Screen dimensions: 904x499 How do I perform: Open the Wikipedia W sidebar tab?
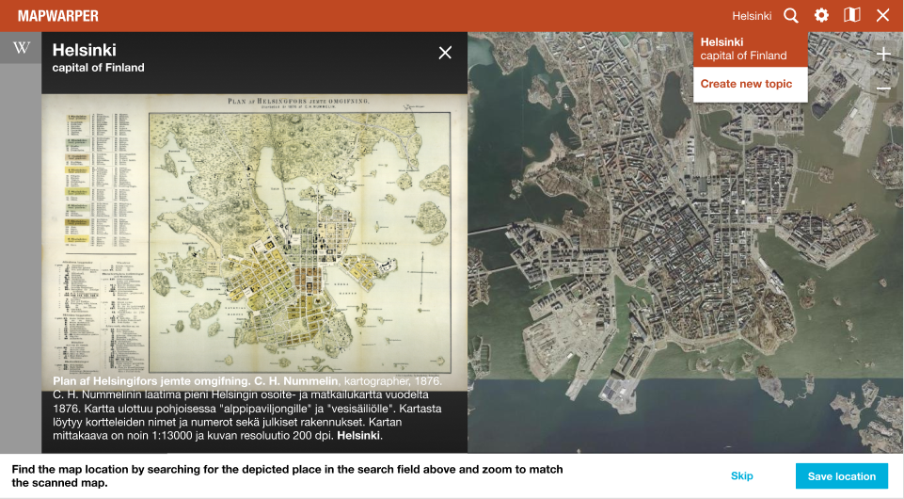coord(21,48)
